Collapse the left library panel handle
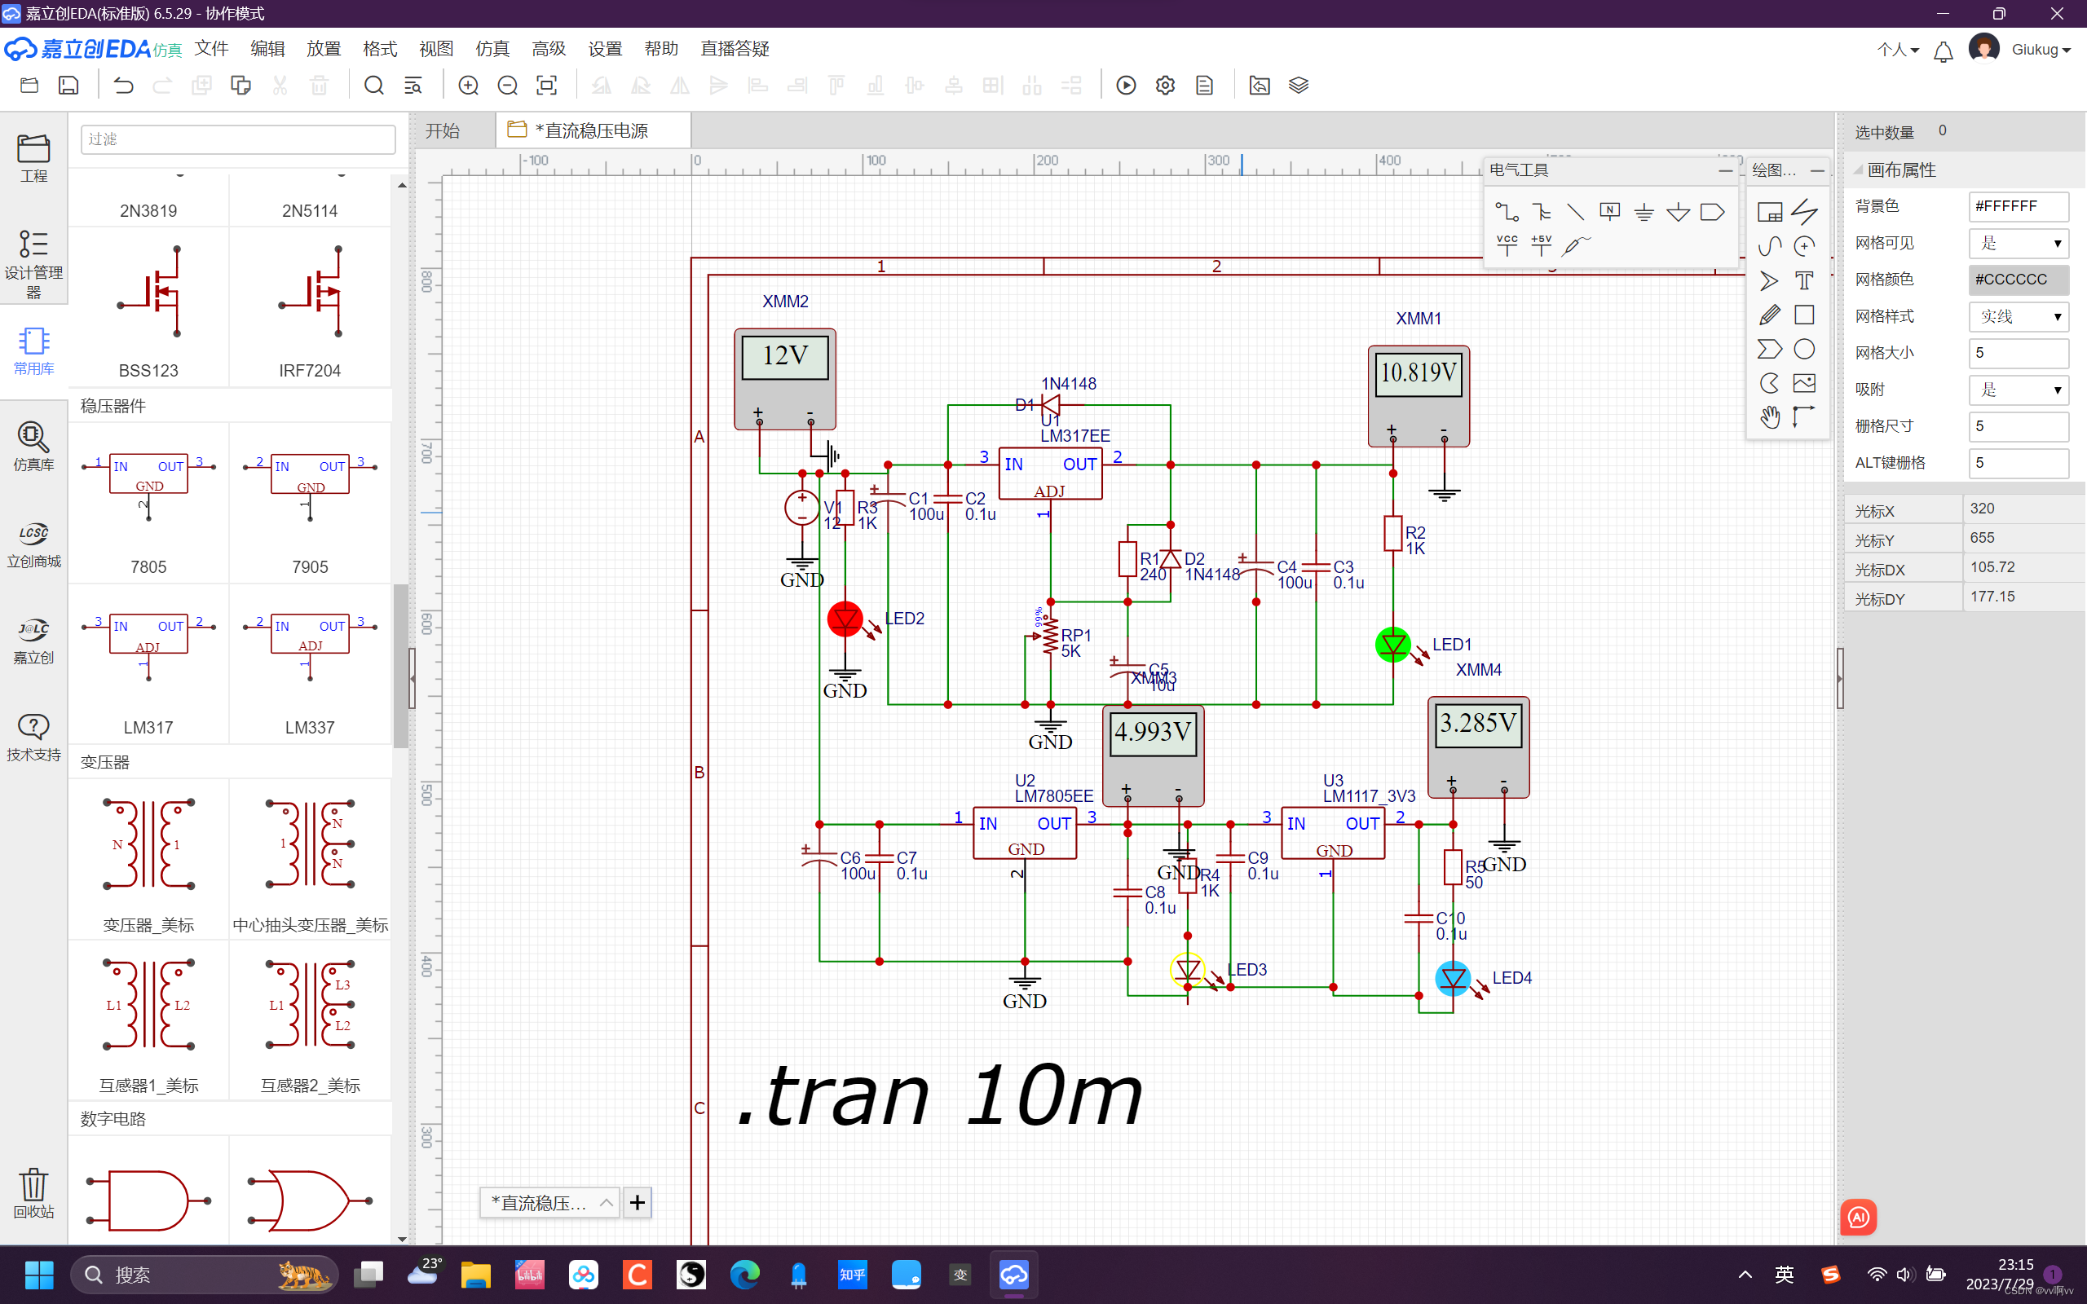The image size is (2087, 1304). point(412,678)
